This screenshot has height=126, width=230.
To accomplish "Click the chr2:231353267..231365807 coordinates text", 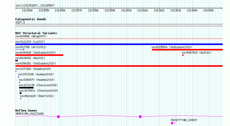I will [35, 5].
